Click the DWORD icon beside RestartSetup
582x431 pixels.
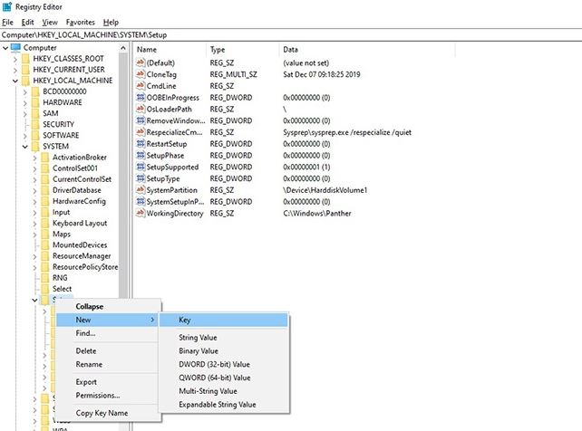[x=141, y=143]
